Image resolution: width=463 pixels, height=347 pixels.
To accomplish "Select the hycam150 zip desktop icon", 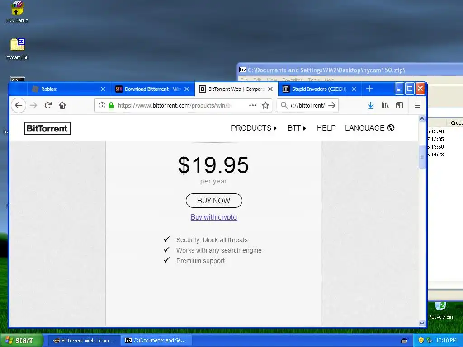I will [18, 49].
